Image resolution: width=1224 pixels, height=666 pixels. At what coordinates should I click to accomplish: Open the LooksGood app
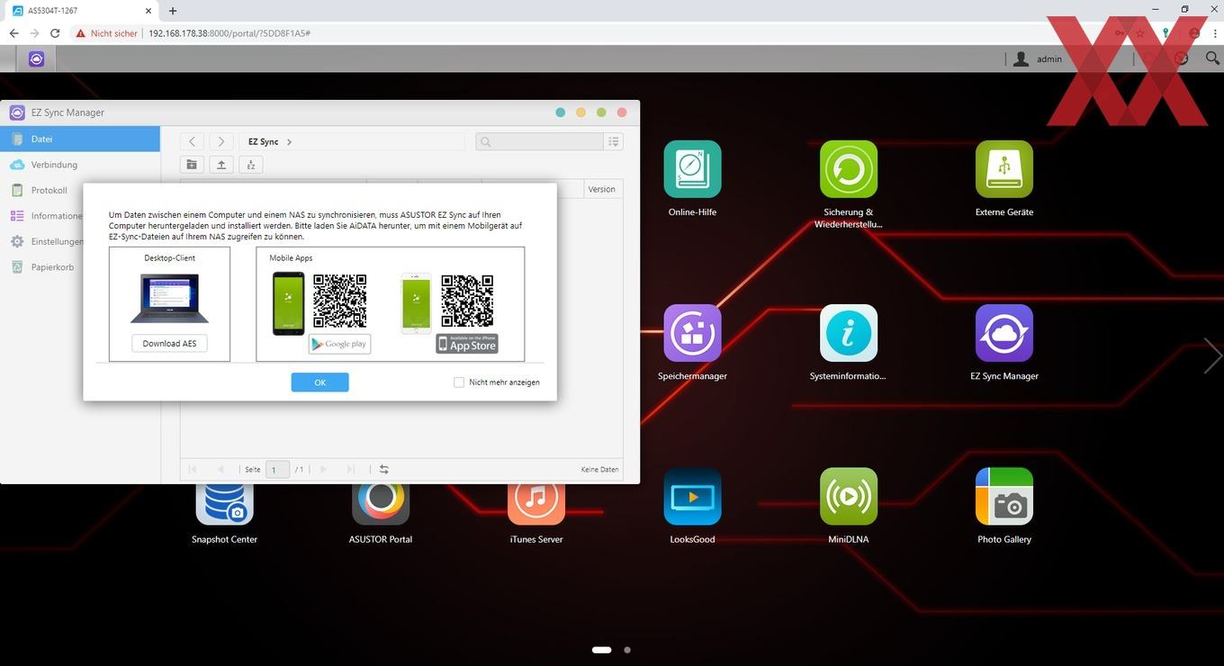pyautogui.click(x=692, y=497)
